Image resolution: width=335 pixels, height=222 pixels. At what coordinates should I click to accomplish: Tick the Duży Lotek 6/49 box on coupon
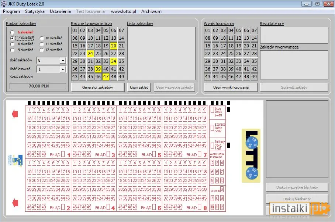tap(213, 110)
